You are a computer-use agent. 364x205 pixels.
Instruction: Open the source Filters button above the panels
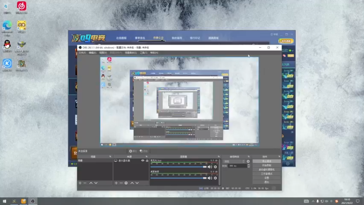[x=144, y=151]
